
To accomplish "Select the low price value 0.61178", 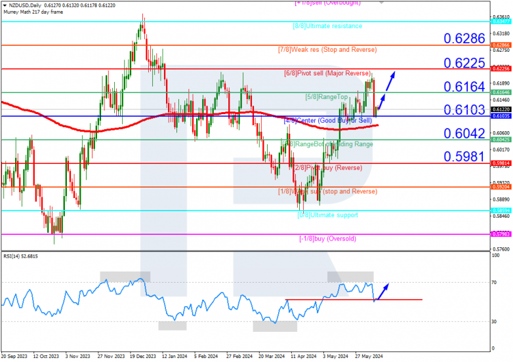I will point(89,5).
